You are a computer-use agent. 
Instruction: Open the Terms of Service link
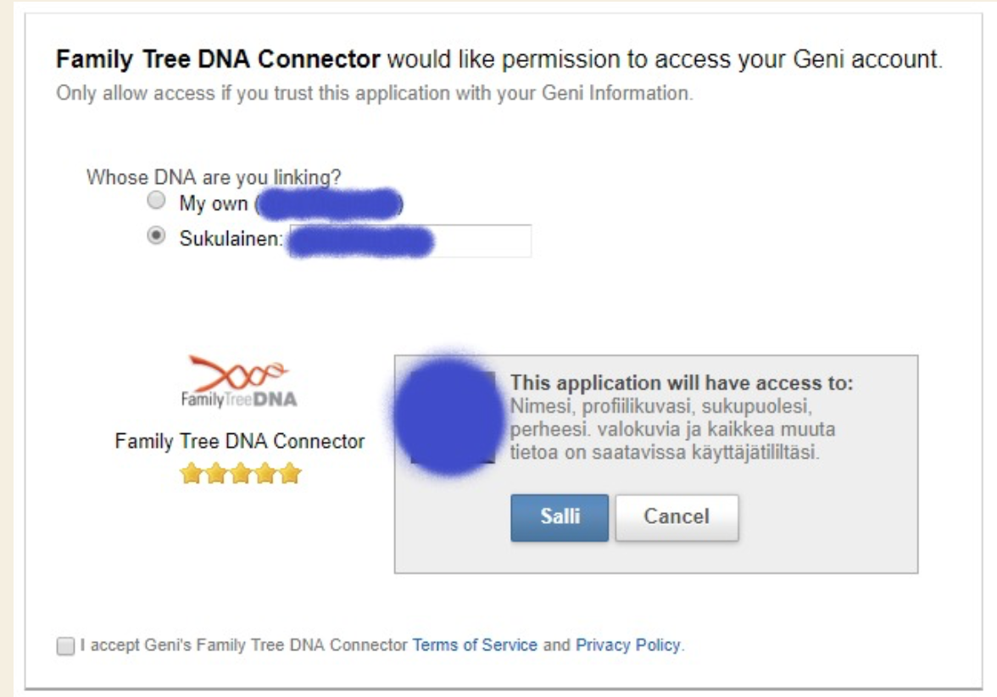coord(475,646)
